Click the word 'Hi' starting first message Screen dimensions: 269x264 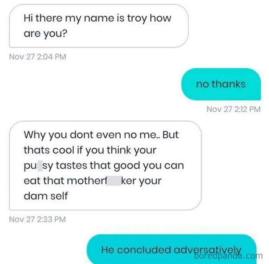[x=28, y=18]
